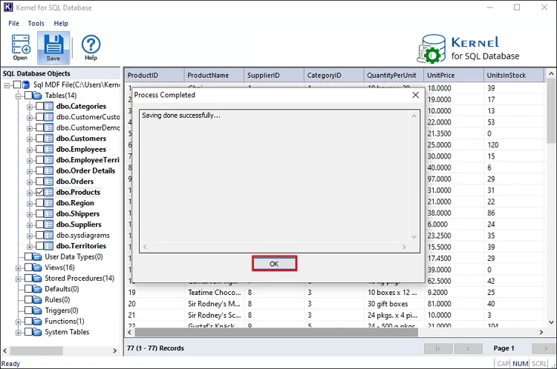
Task: Click the ProductID column header
Action: [x=154, y=75]
